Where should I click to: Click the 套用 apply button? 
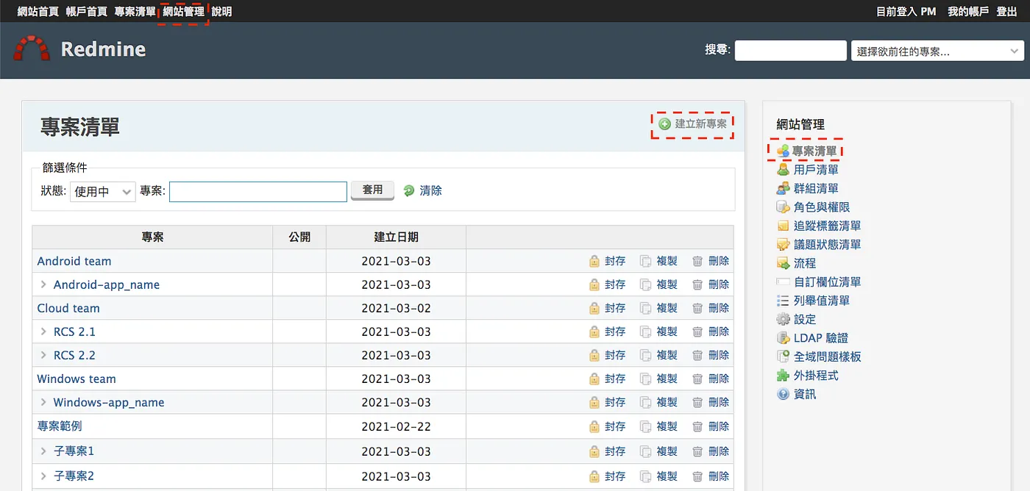tap(372, 190)
